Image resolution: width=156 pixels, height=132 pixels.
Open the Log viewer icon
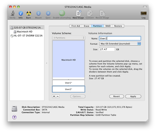(x=143, y=13)
